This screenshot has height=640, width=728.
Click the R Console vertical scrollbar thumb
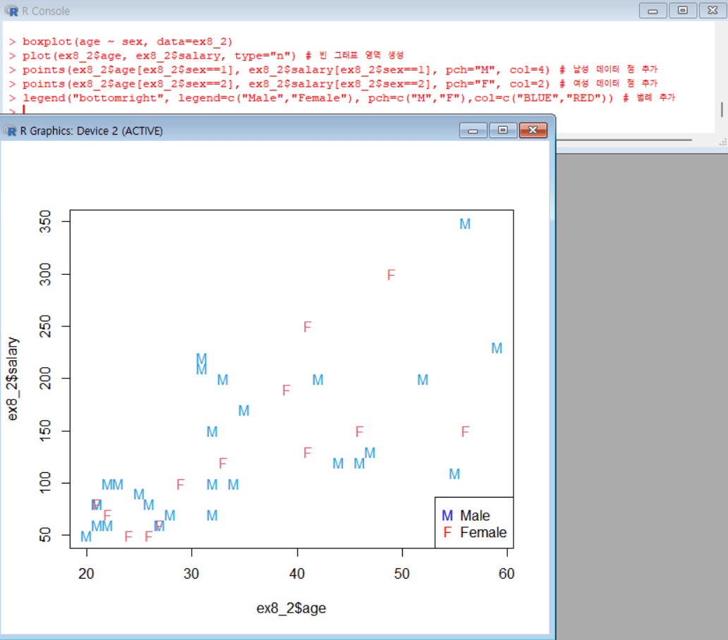coord(721,109)
